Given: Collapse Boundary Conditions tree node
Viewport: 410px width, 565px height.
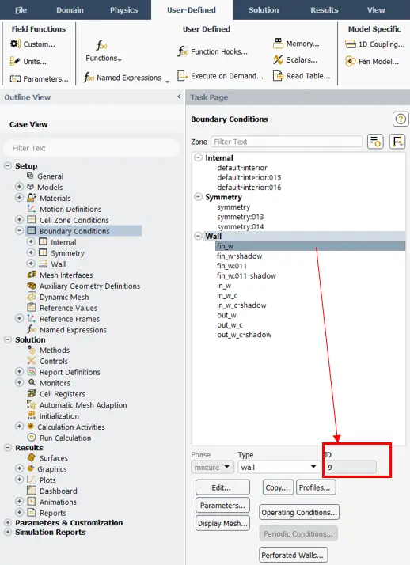Looking at the screenshot, I should pyautogui.click(x=20, y=230).
